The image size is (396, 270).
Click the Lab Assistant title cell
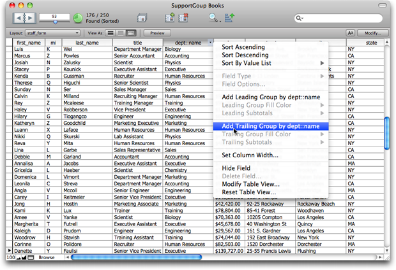click(x=137, y=136)
